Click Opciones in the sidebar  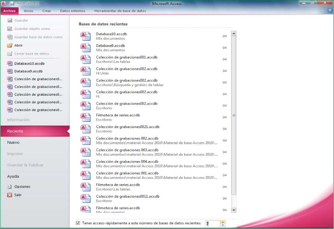tap(22, 187)
